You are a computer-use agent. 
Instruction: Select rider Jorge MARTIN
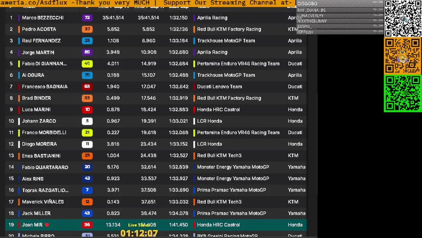(x=38, y=52)
